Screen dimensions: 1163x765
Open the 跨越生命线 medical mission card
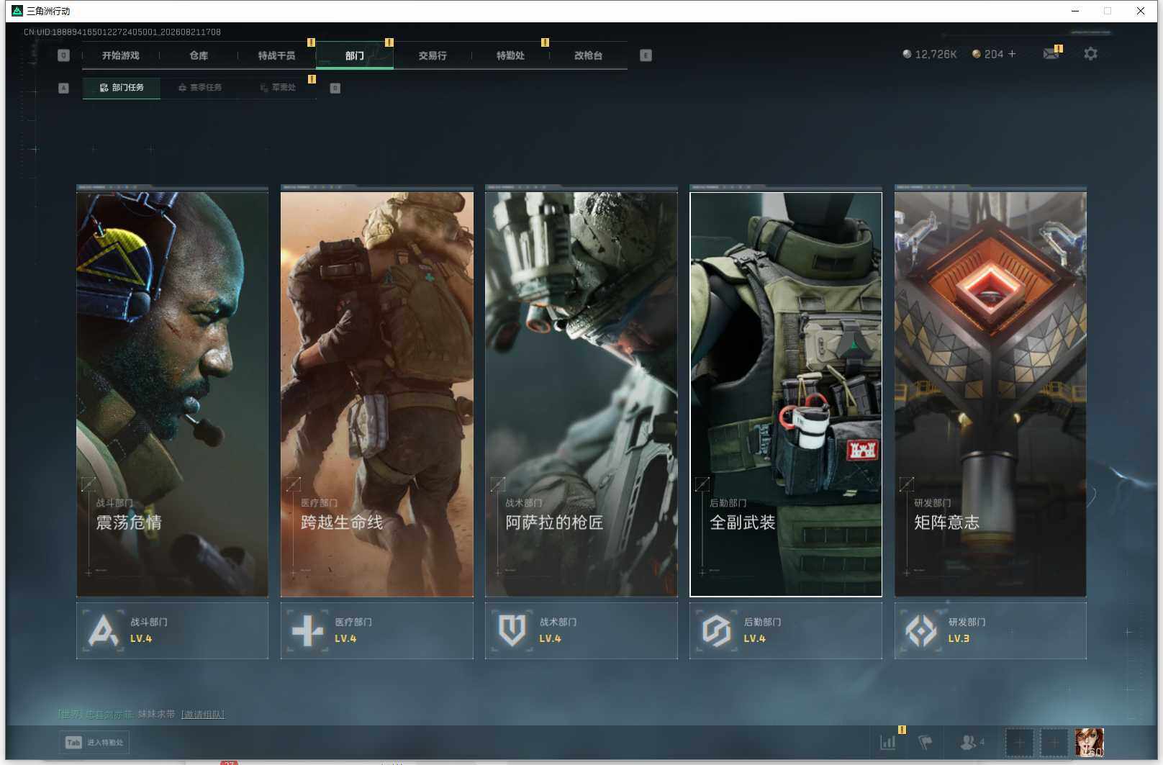[x=376, y=394]
